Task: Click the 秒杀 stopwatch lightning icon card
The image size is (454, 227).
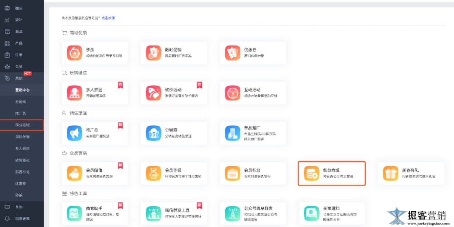Action: click(74, 53)
